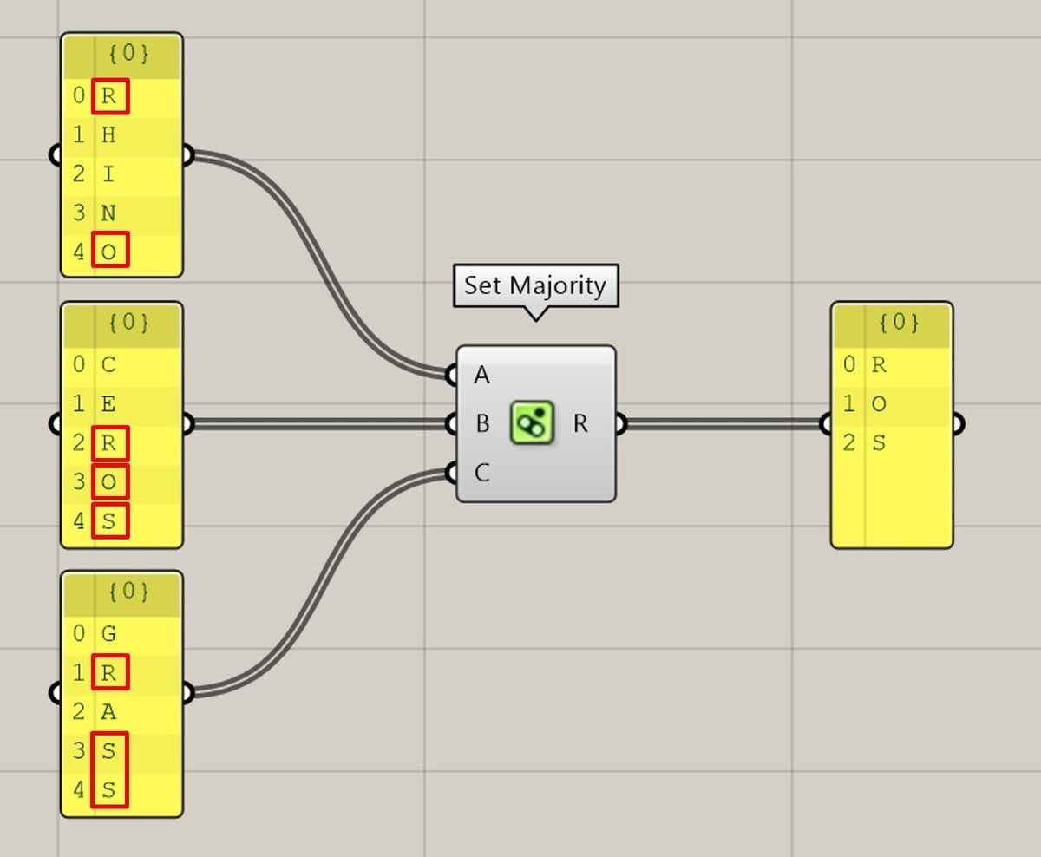
Task: Click row 0 'G' in the bottom panel
Action: [x=121, y=633]
